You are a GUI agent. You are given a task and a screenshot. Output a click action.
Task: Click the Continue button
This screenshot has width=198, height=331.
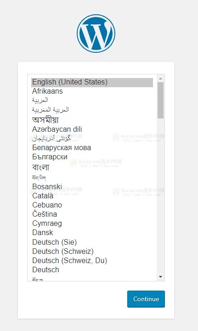click(x=146, y=299)
